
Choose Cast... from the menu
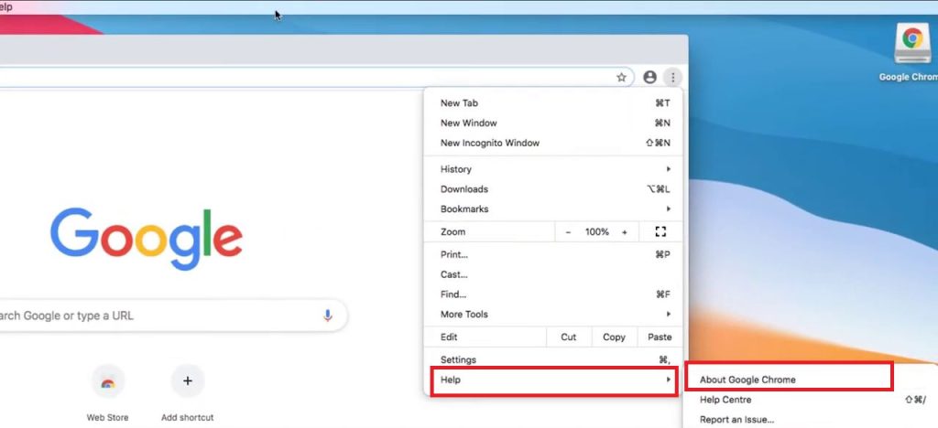552,274
